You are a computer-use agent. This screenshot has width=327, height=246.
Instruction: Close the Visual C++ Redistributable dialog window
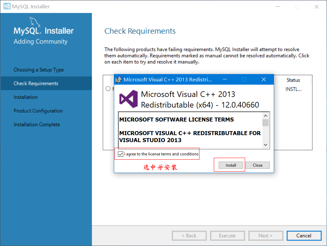[x=264, y=79]
